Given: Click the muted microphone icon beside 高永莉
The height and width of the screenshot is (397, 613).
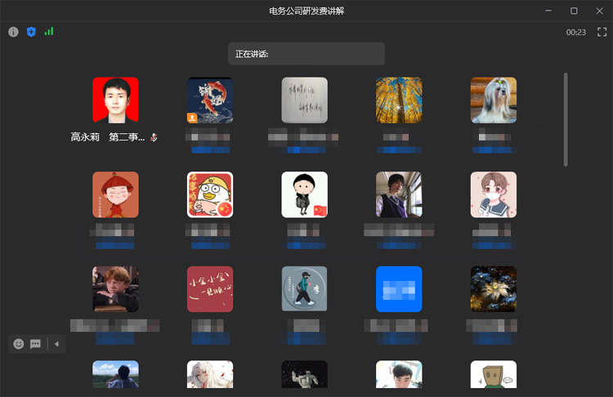Looking at the screenshot, I should (154, 138).
